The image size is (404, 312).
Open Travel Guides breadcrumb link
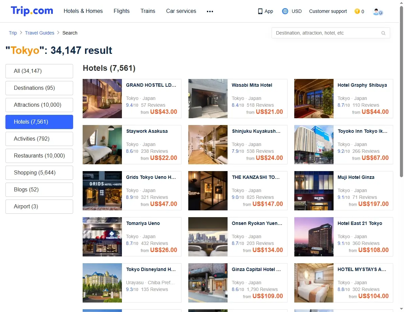(40, 33)
